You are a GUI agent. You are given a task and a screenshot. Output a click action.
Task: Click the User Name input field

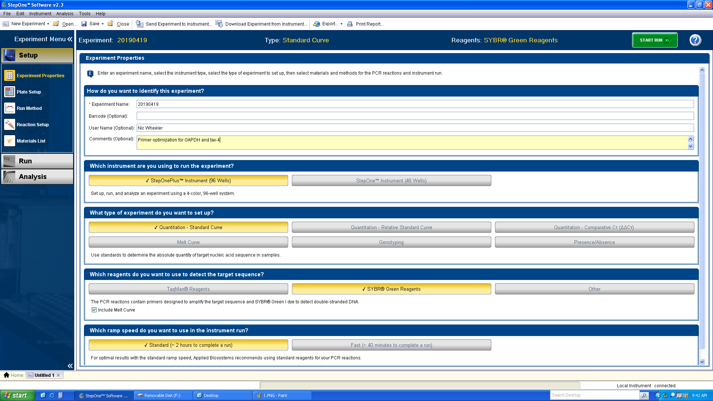pyautogui.click(x=415, y=128)
